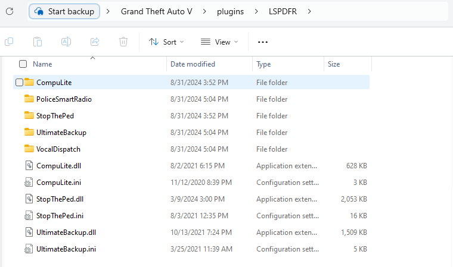
Task: Click the Delete trash icon
Action: pos(123,42)
